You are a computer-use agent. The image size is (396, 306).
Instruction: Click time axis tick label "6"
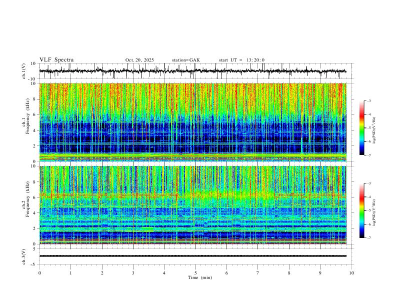coord(226,273)
